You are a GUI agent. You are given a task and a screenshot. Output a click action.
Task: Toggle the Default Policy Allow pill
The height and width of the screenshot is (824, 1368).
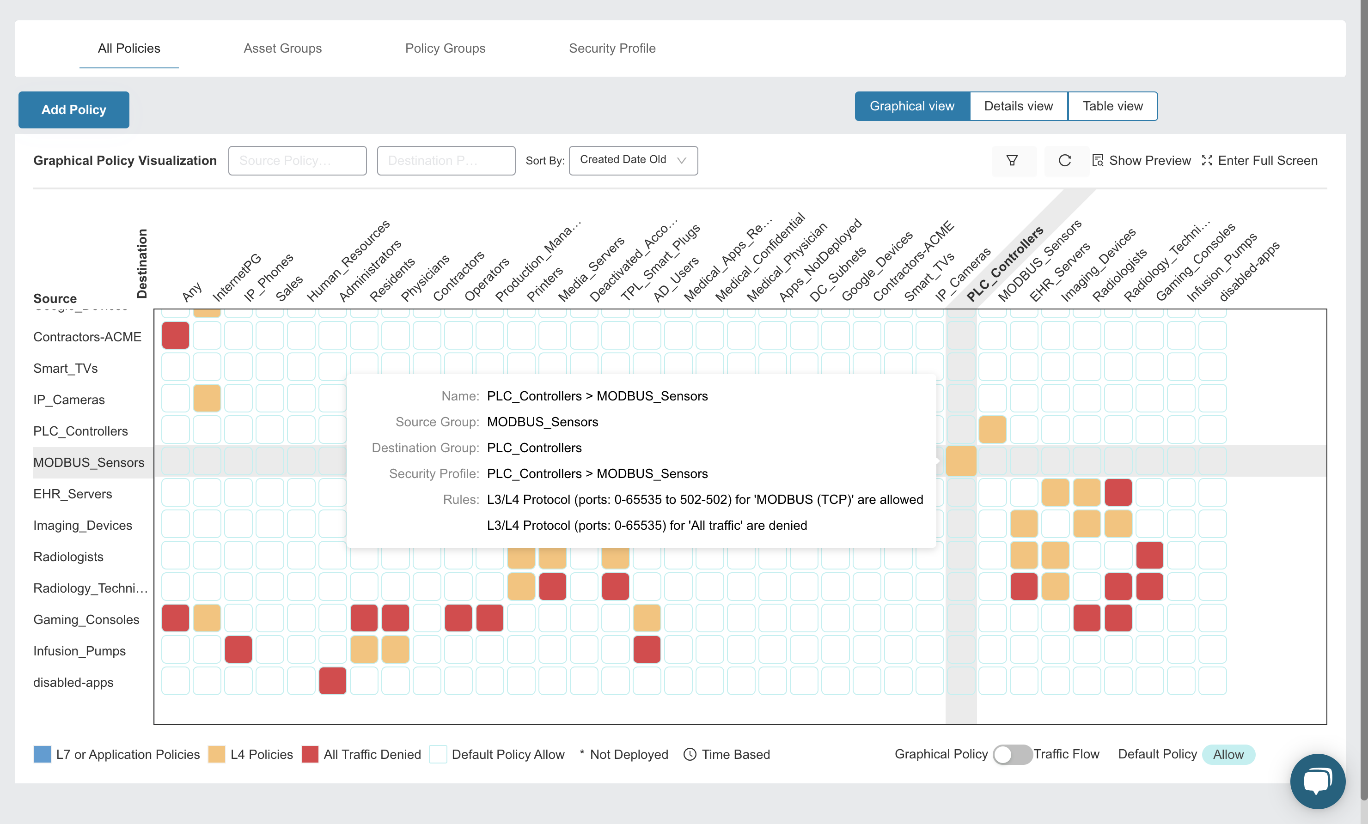point(1228,754)
